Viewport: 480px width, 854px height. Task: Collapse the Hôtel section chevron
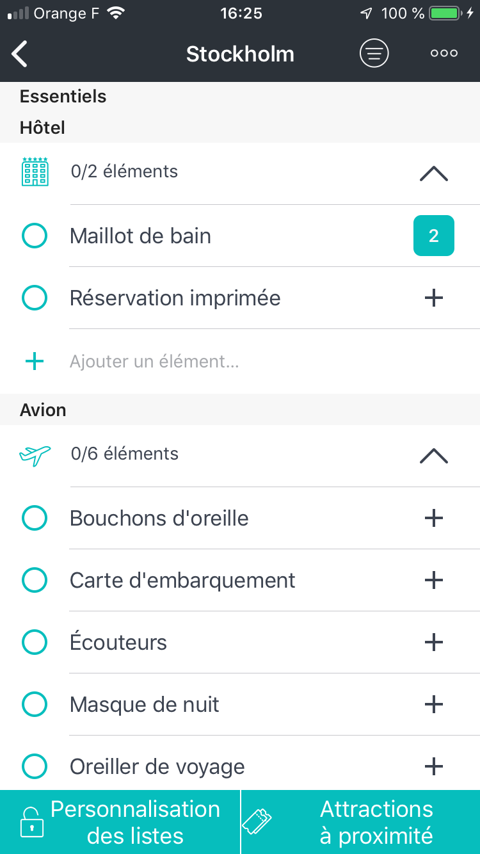(x=434, y=173)
